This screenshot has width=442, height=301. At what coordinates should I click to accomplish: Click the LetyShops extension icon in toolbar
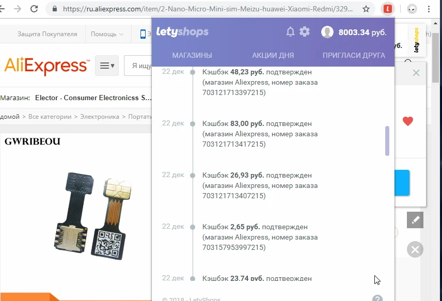point(388,9)
